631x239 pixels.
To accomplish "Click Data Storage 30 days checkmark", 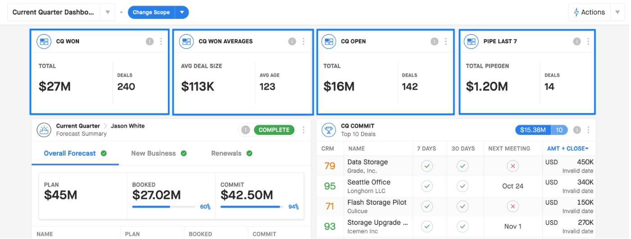I will [462, 166].
